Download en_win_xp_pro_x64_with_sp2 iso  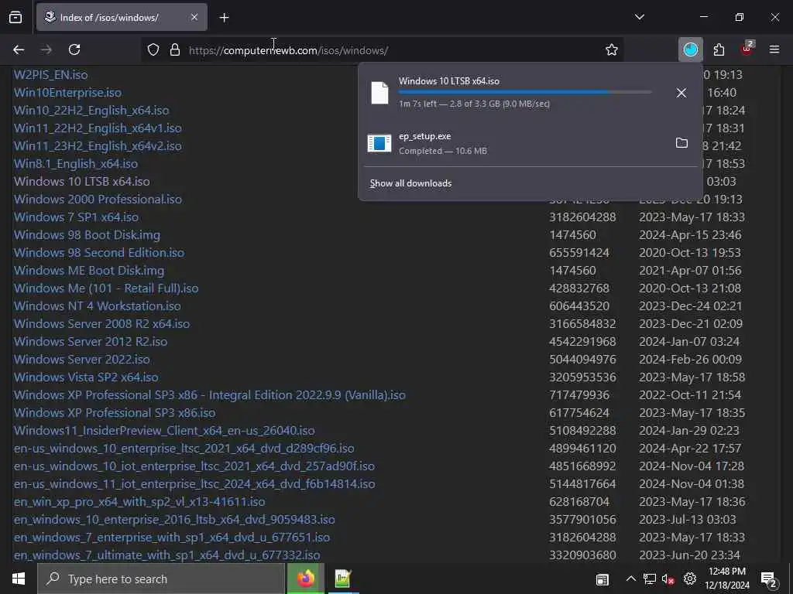[139, 501]
